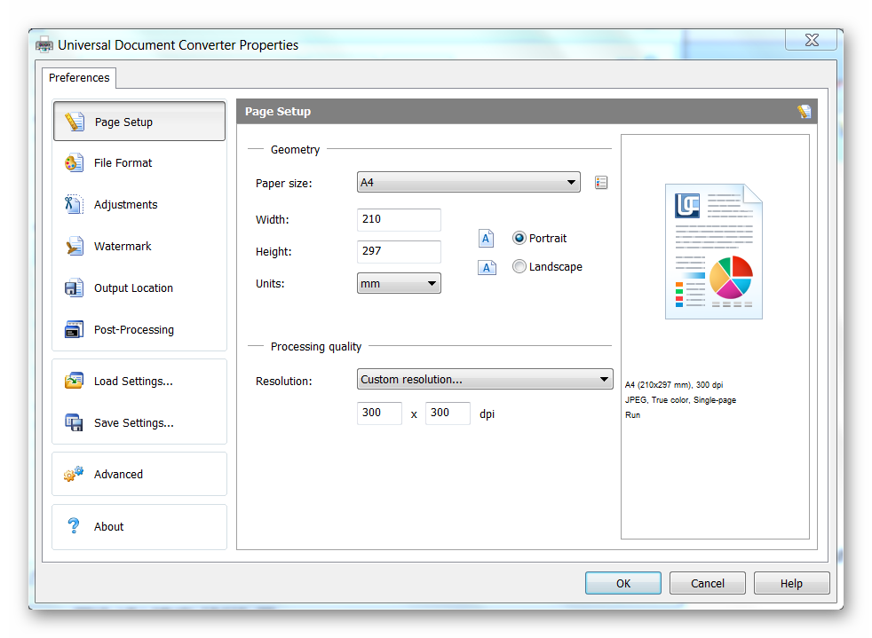Click the landscape page orientation icon

click(x=487, y=267)
